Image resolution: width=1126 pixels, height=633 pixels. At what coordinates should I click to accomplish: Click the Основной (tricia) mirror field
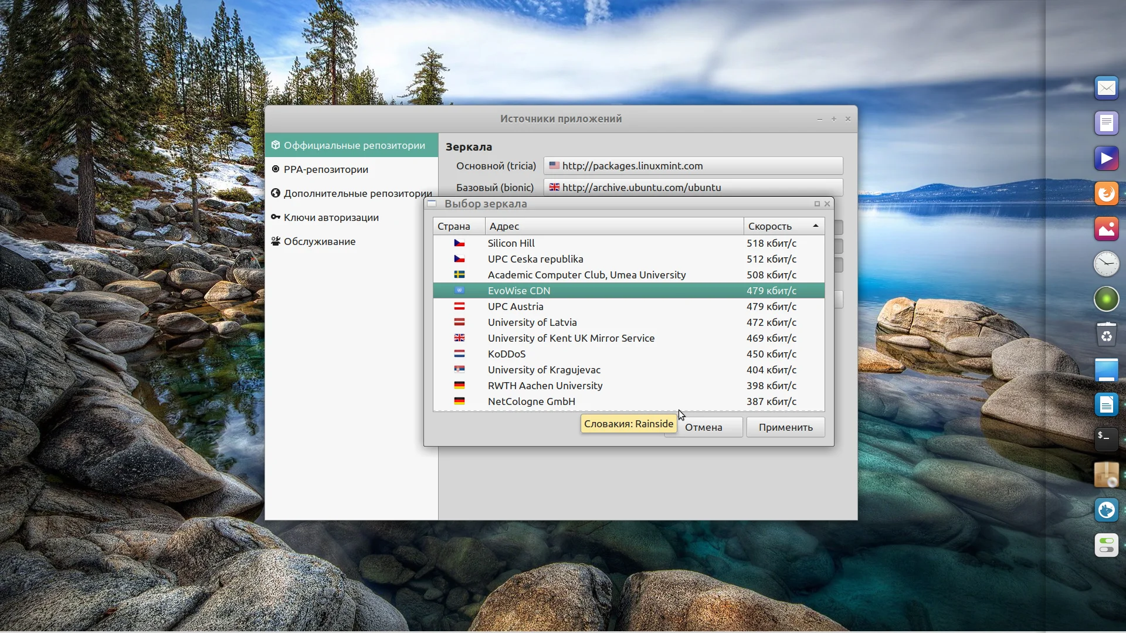click(x=693, y=166)
